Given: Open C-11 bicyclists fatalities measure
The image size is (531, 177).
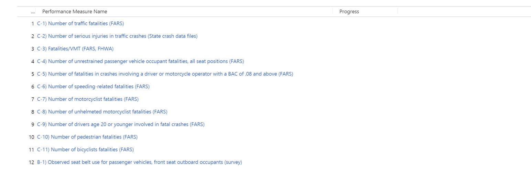Looking at the screenshot, I should [85, 150].
